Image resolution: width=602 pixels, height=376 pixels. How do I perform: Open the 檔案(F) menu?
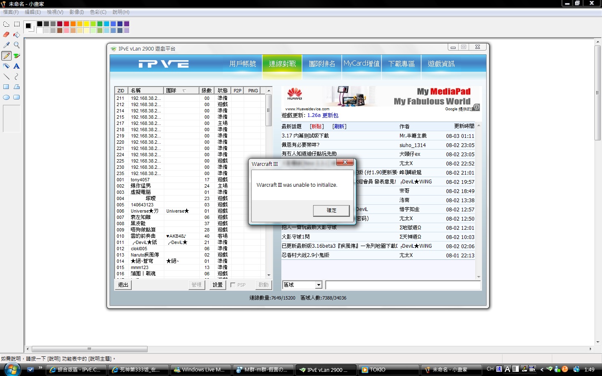coord(11,12)
